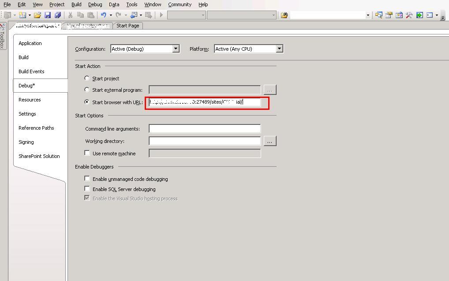
Task: Click the Redo arrow icon
Action: (118, 15)
